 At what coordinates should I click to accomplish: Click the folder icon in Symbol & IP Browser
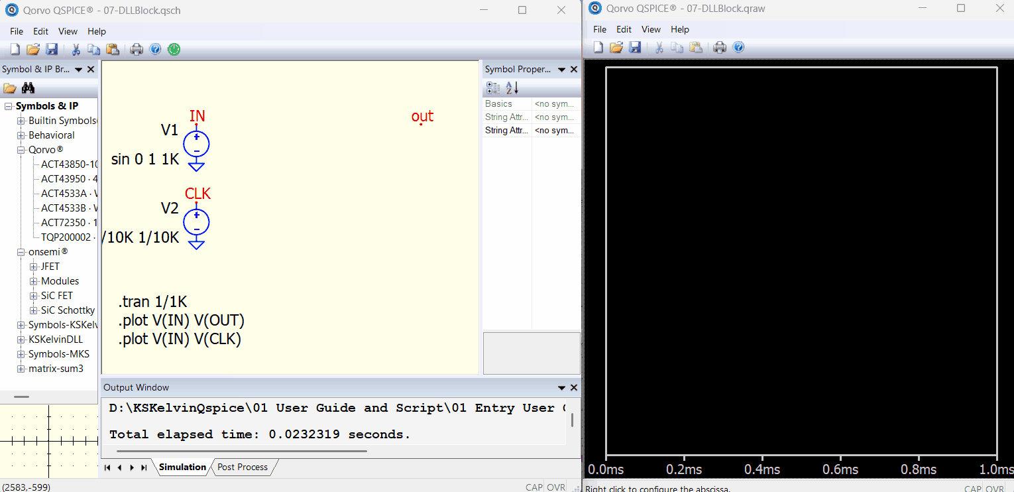[x=10, y=88]
